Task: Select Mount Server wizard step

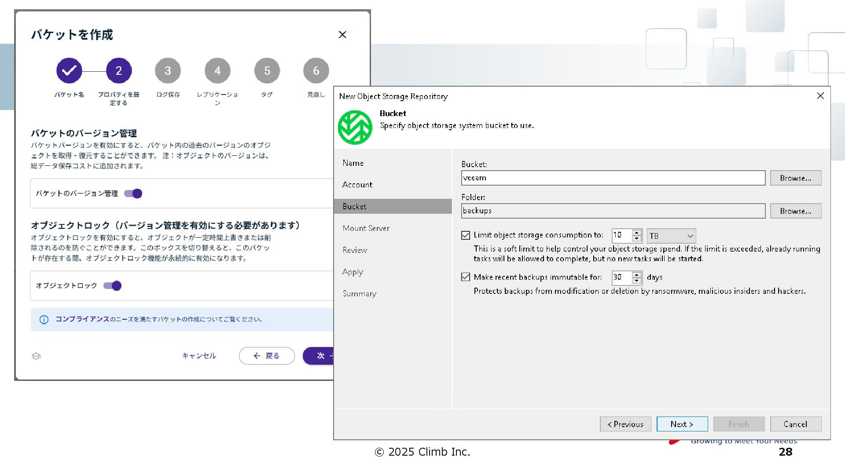Action: [x=366, y=228]
